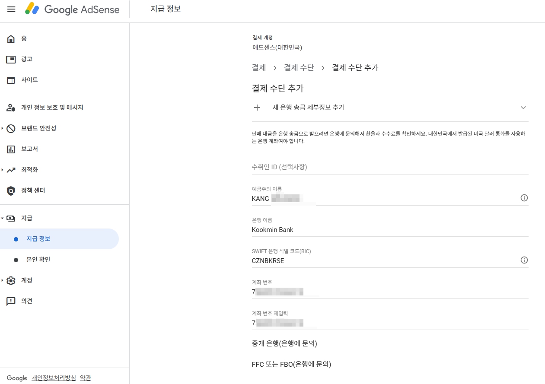
Task: Click the 결제 수단 추가 heading
Action: coord(278,89)
